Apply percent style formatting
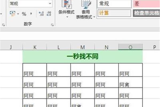The height and width of the screenshot is (107, 160). [x=24, y=14]
